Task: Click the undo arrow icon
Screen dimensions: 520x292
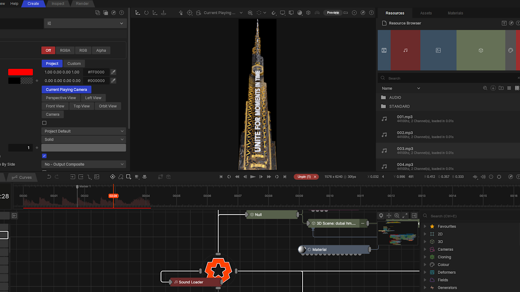Action: [x=49, y=177]
